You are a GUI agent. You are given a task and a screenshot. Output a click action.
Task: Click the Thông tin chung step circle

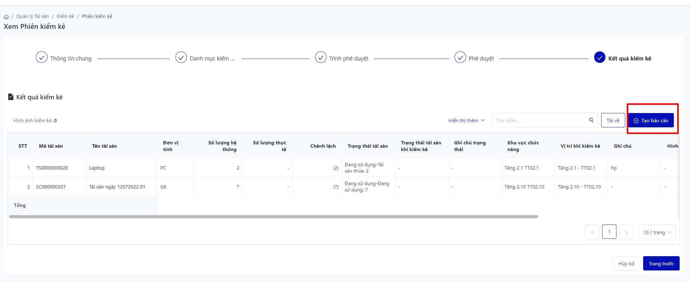pos(42,57)
